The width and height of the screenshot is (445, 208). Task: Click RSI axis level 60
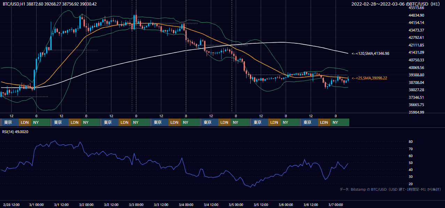point(411,156)
